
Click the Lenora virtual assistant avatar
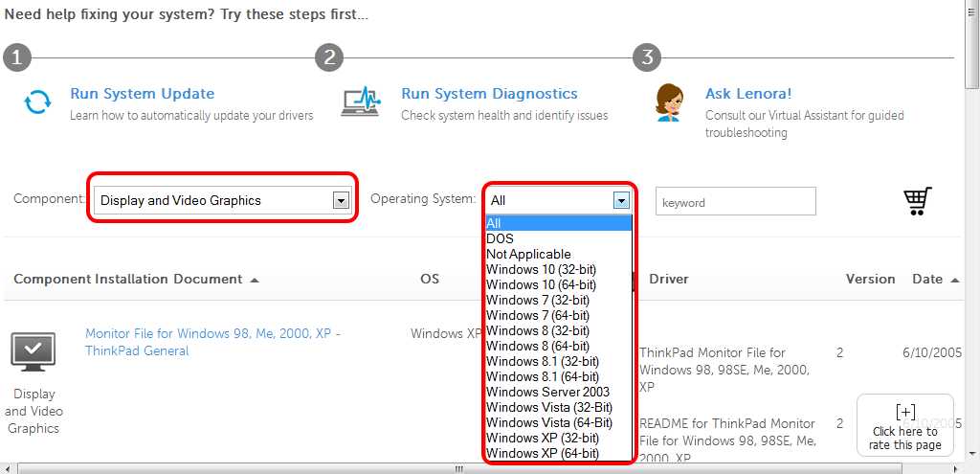coord(669,102)
